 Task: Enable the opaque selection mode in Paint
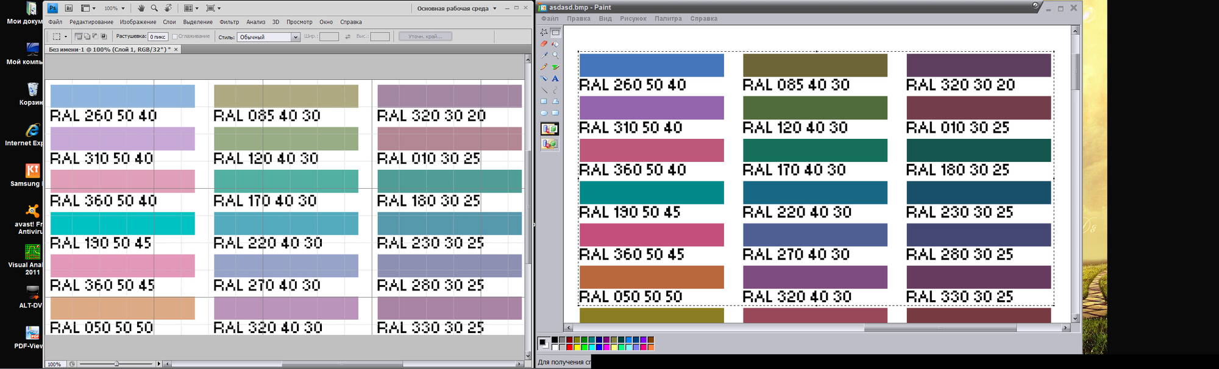point(549,129)
